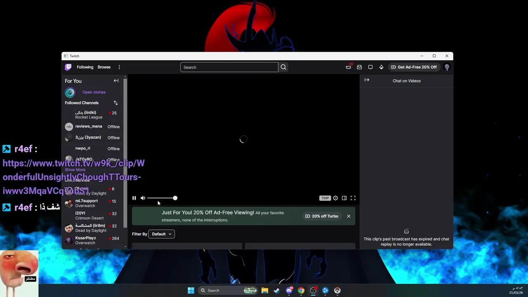The image size is (528, 297).
Task: Open Google Chrome from the taskbar
Action: [x=301, y=290]
